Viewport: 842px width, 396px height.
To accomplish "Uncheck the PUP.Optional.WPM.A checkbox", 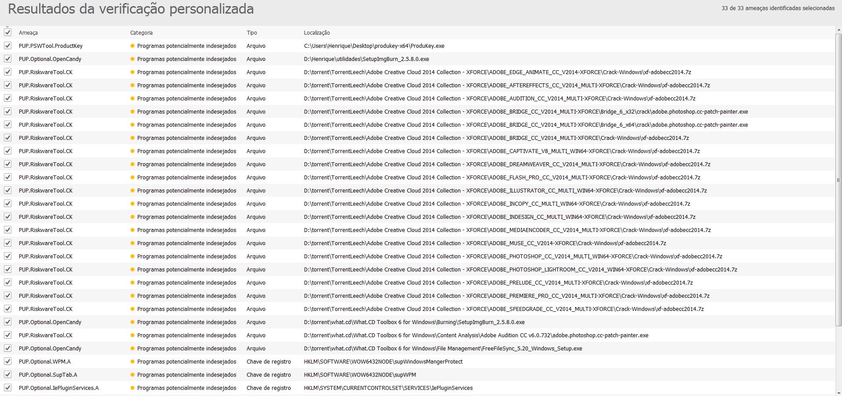I will point(8,361).
